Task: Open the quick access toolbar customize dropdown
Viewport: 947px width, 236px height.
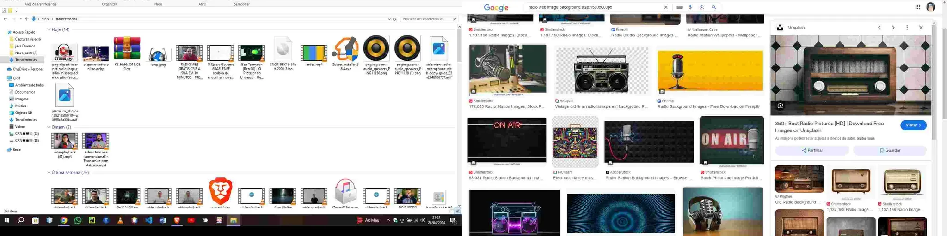Action: tap(17, 10)
